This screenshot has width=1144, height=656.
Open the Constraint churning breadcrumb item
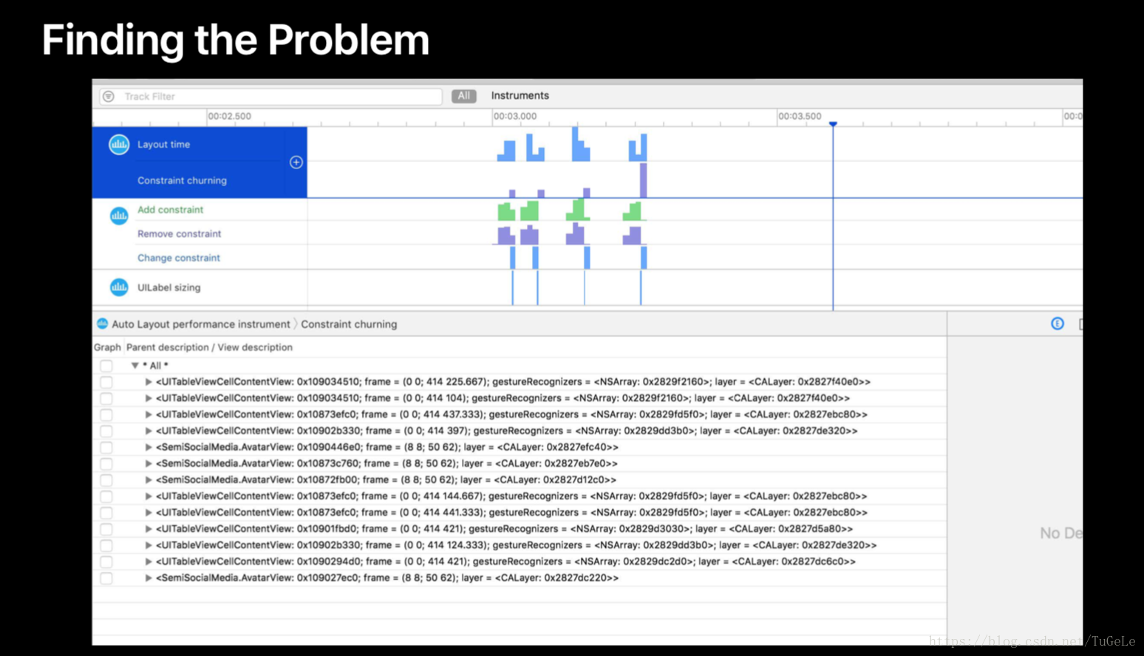point(349,324)
